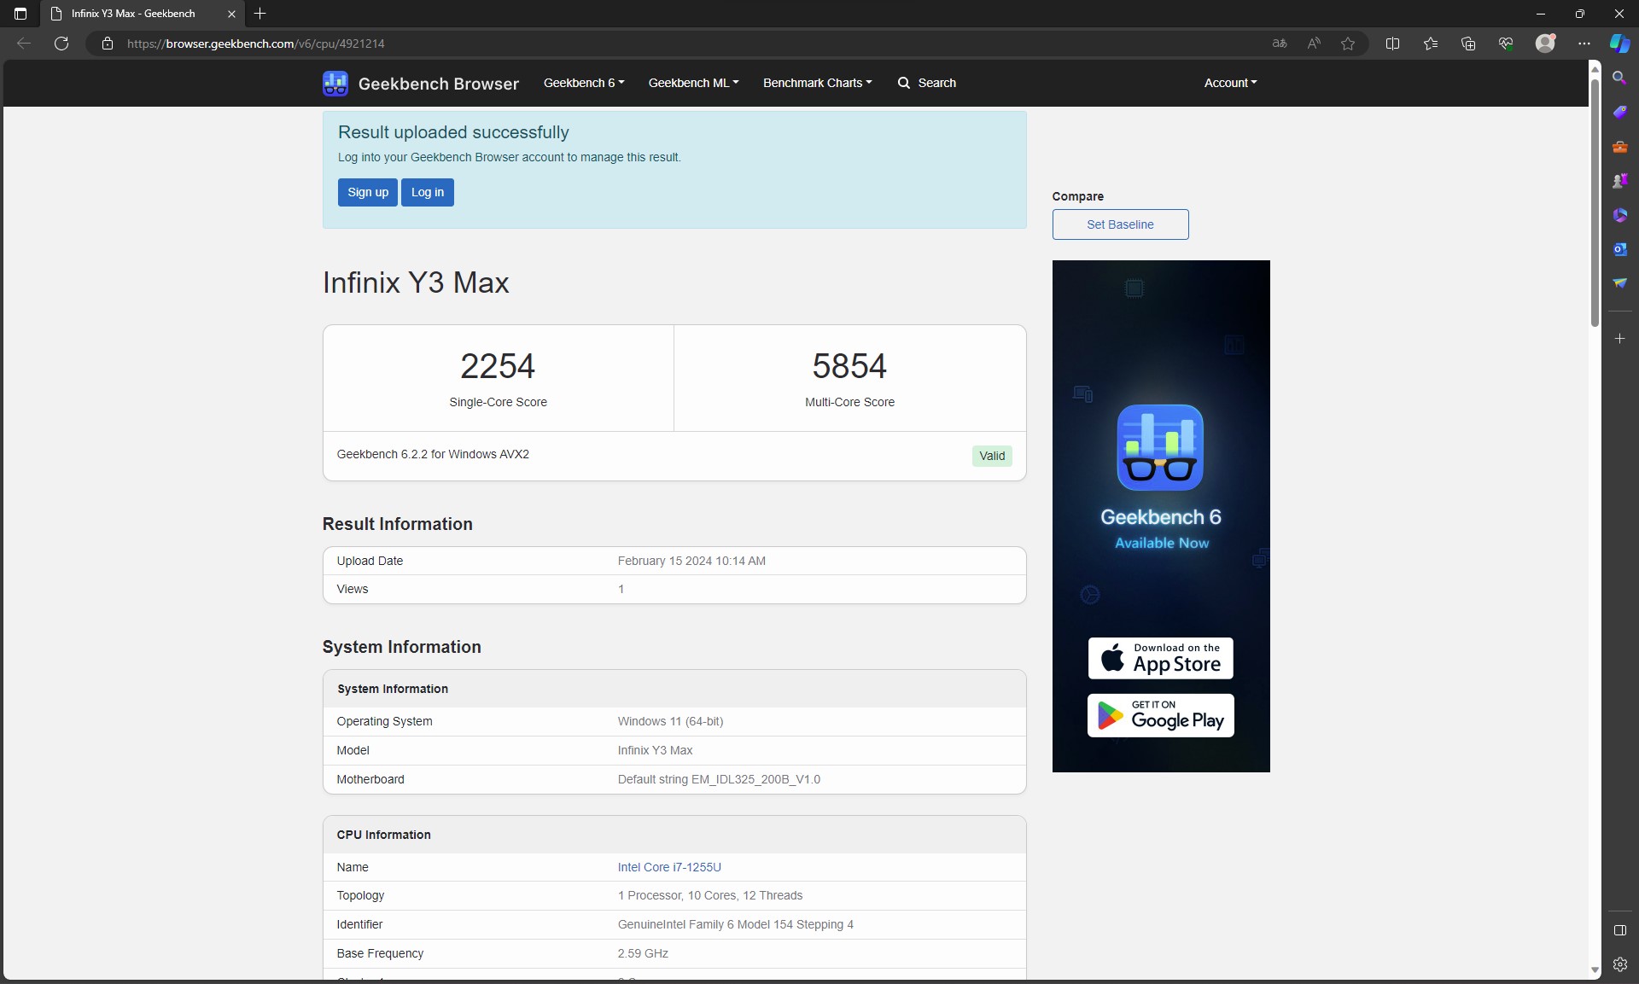Click the GenuineIntel Family 6 identifier
This screenshot has width=1639, height=984.
(x=736, y=924)
